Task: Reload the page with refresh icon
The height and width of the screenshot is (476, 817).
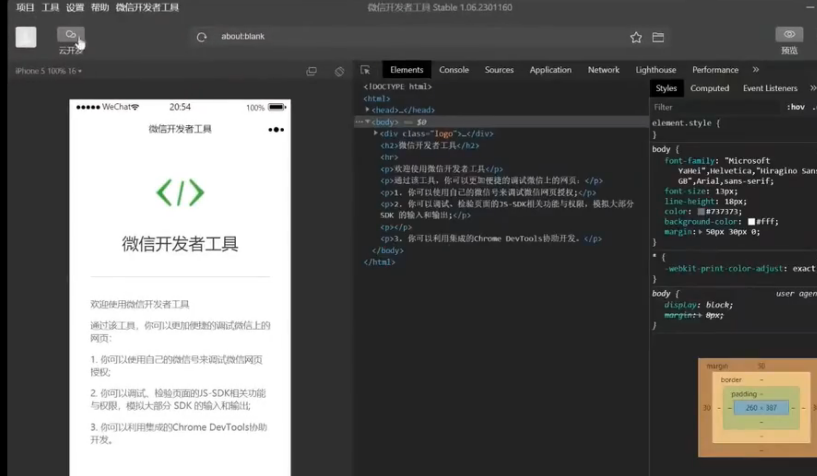Action: pos(202,37)
